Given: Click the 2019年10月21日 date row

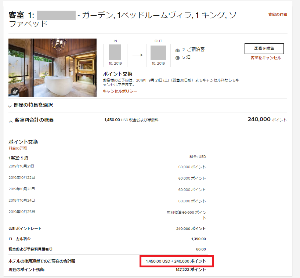Looking at the screenshot, I should pos(21,166).
